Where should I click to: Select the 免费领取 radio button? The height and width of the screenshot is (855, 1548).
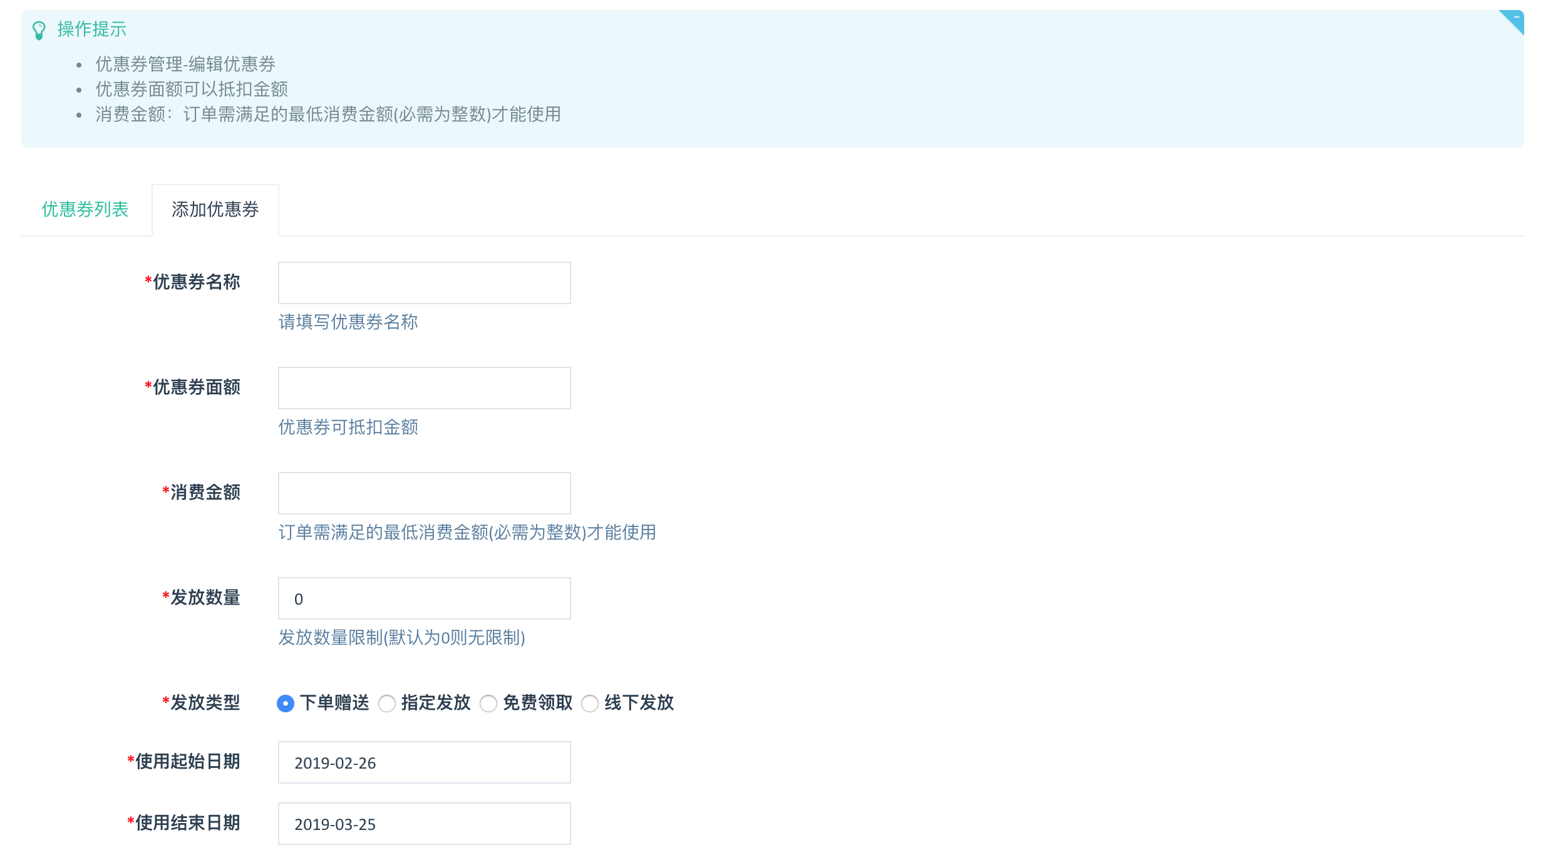click(x=488, y=704)
